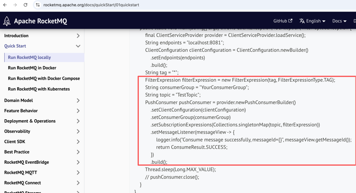
Task: Click the '.setConsumerGroup(consumerGroup)' code line
Action: (x=191, y=117)
